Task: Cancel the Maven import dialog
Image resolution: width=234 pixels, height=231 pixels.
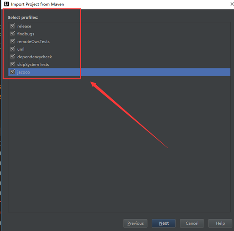Action: [x=192, y=223]
